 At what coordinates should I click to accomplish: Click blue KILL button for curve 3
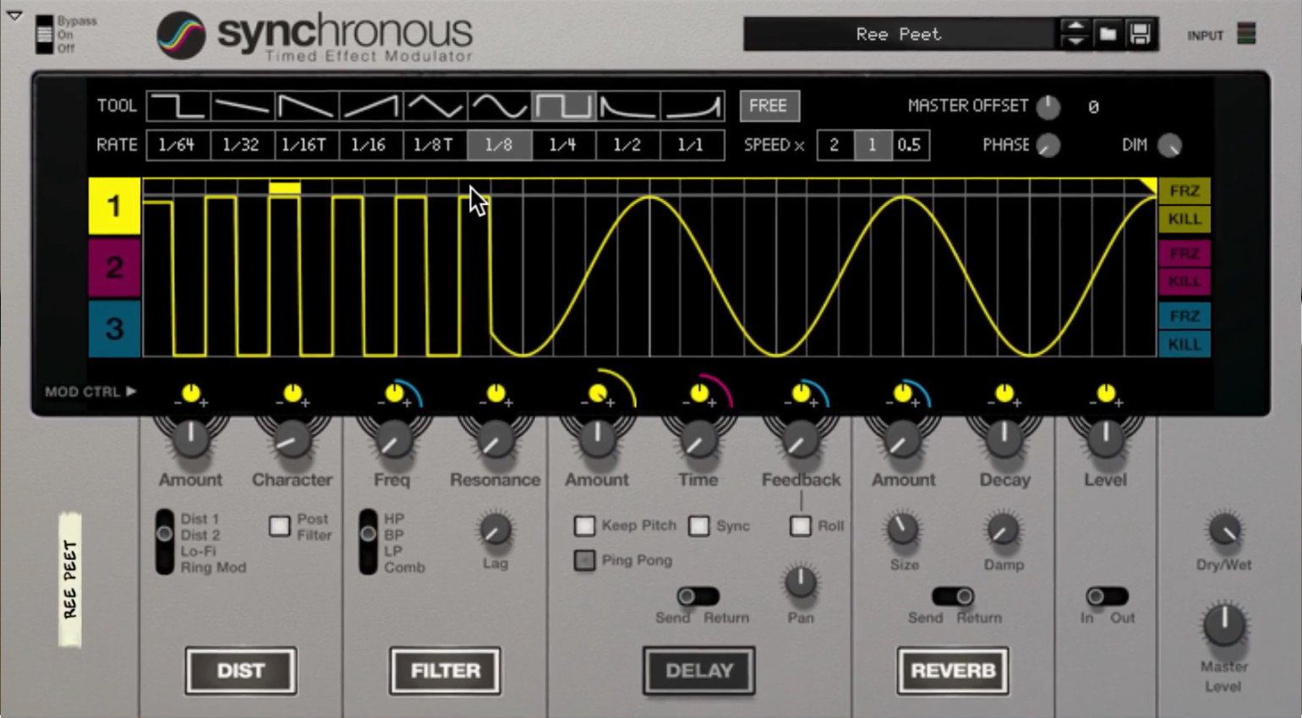[1184, 344]
